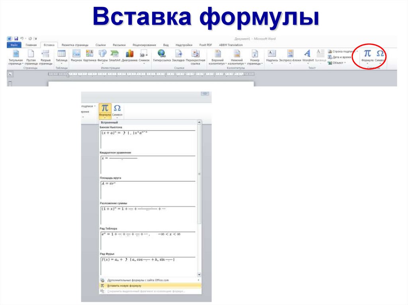This screenshot has width=408, height=305.
Task: Click the Формула pi icon in top ribbon
Action: point(367,53)
